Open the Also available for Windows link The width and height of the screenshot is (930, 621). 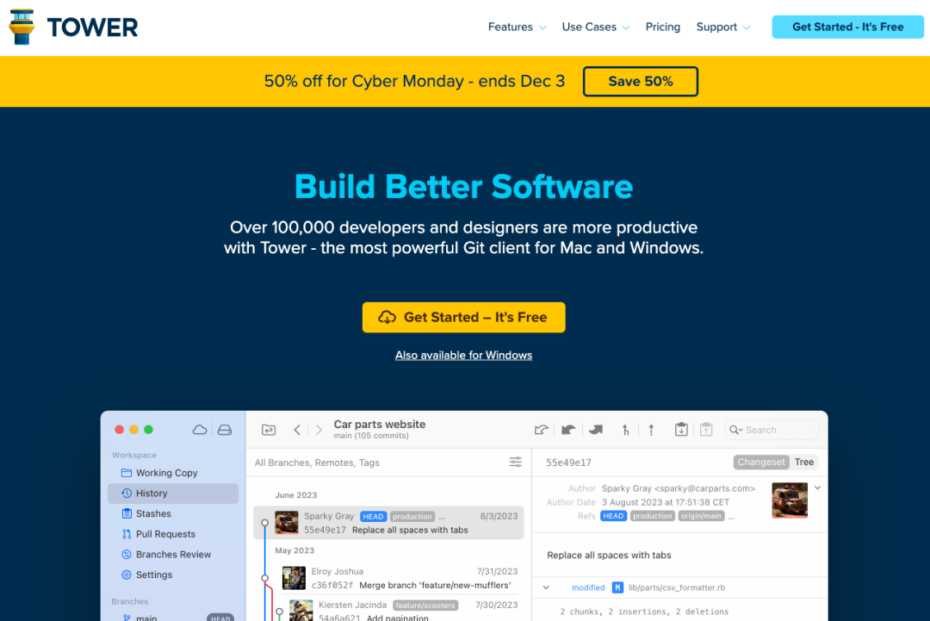[464, 355]
